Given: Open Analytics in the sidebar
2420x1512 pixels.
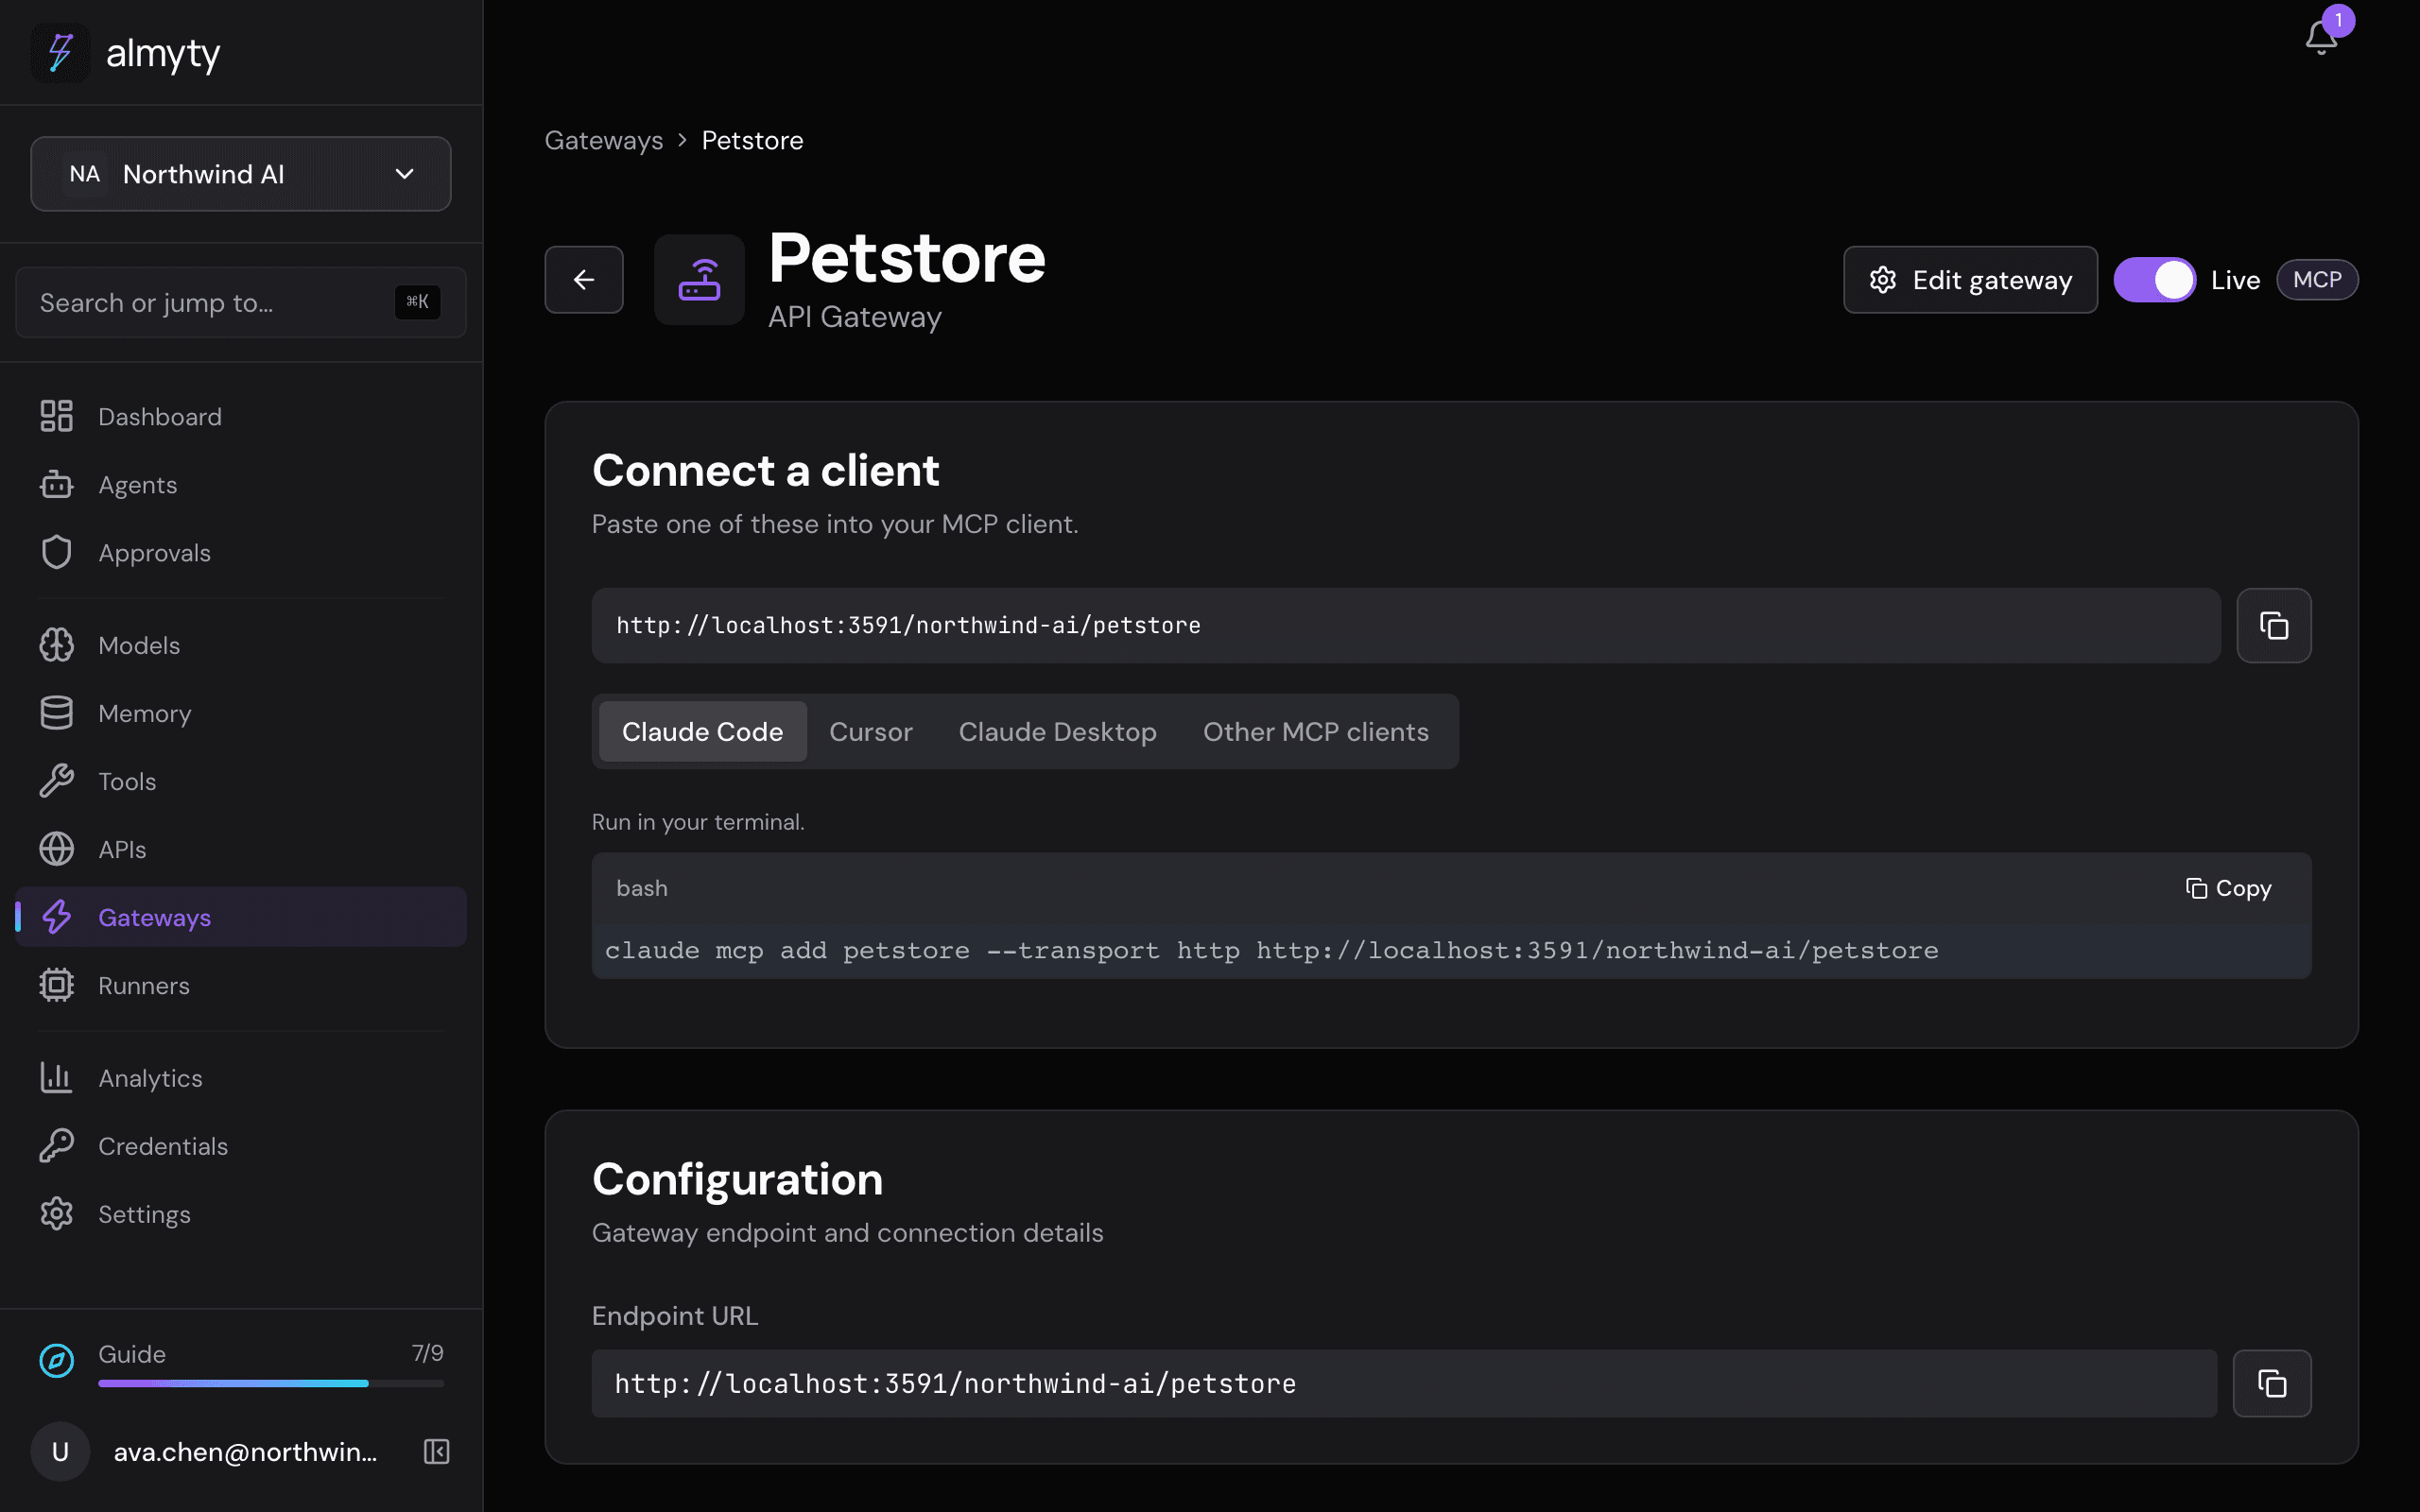Looking at the screenshot, I should [241, 1078].
